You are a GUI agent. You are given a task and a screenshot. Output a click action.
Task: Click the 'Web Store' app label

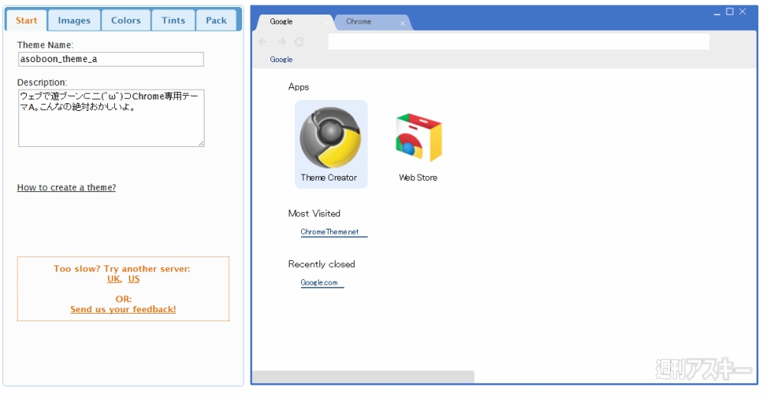(x=418, y=177)
